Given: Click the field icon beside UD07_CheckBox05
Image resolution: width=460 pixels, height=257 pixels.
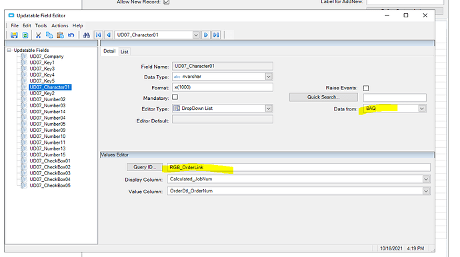Looking at the screenshot, I should coord(24,186).
